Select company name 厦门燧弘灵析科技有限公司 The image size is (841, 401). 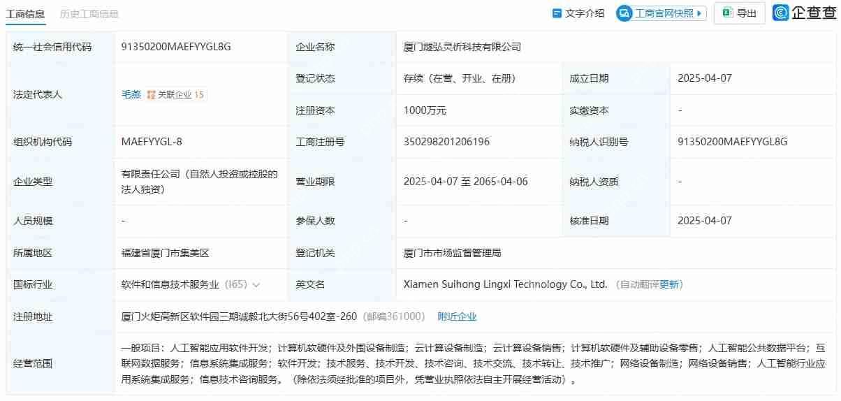tap(462, 47)
